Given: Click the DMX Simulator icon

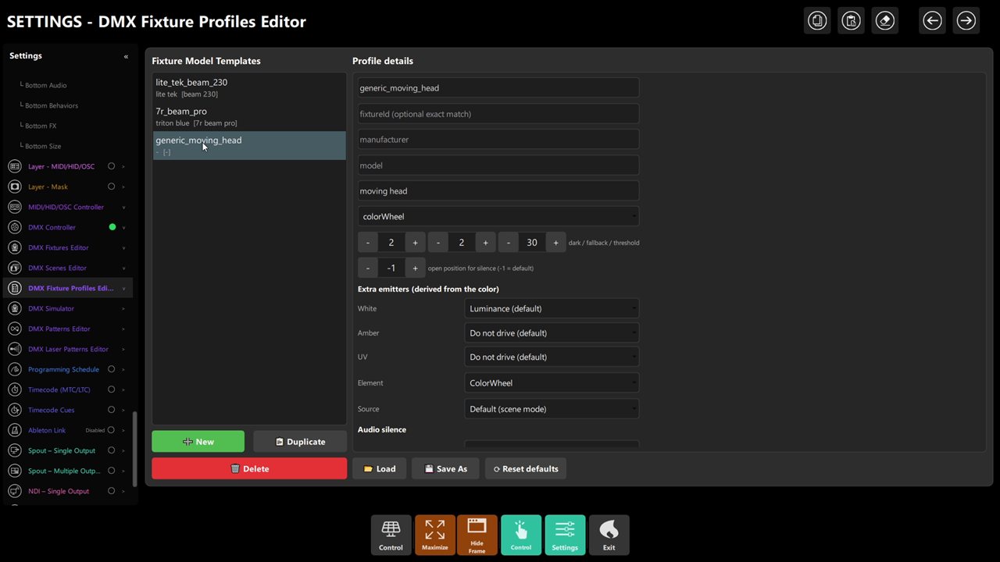Looking at the screenshot, I should (x=14, y=308).
